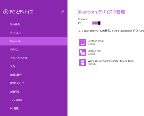Click the mouse icon for Wireless Notebook Presenter

[83, 63]
